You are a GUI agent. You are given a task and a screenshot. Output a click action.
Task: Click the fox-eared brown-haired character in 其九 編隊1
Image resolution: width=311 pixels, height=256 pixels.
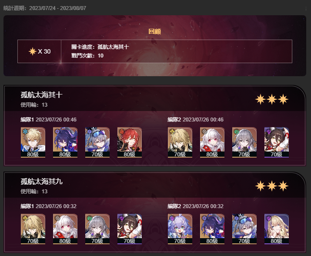tap(130, 229)
